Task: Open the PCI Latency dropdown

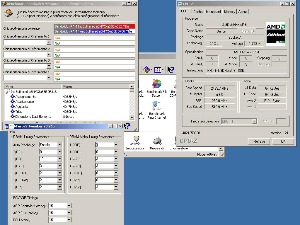Action: tap(69, 220)
